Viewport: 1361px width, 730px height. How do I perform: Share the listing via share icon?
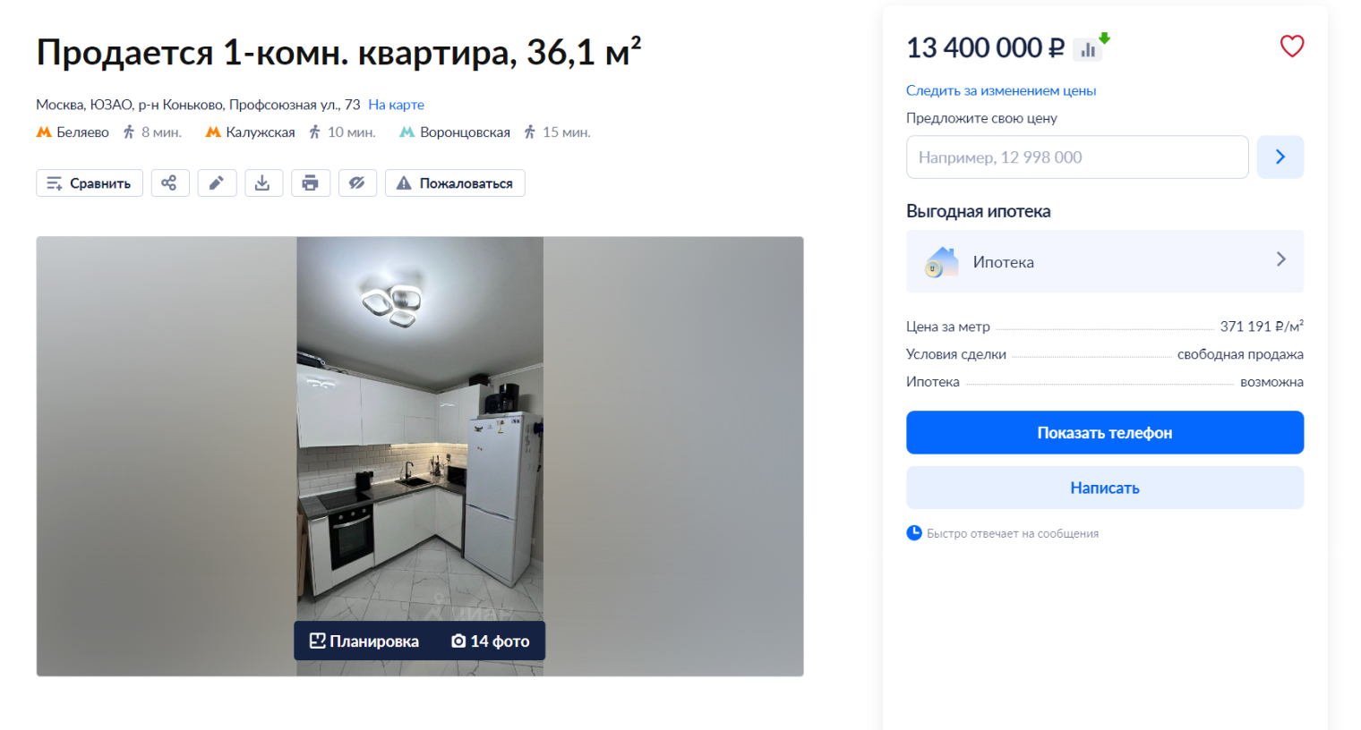pyautogui.click(x=169, y=183)
